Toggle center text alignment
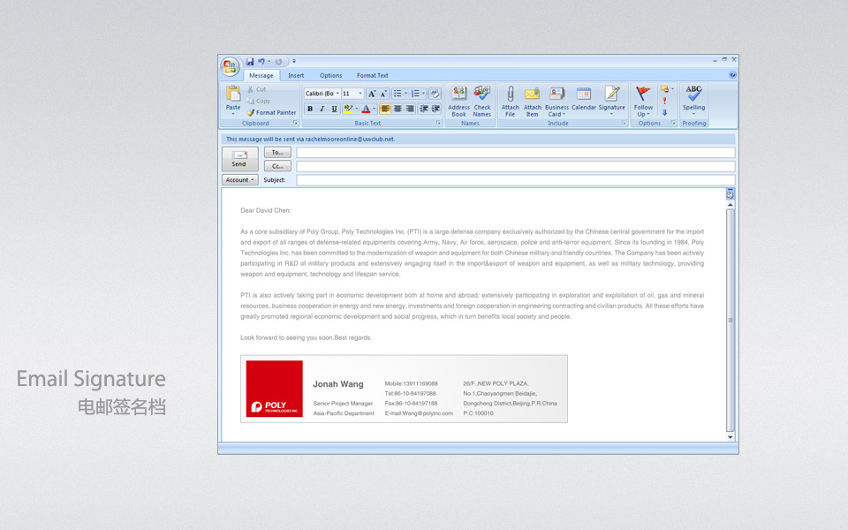 coord(397,109)
